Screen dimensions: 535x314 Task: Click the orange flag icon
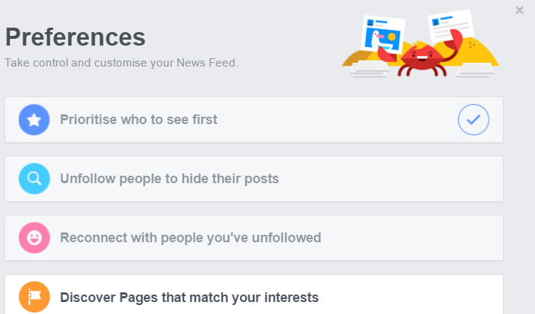[34, 297]
